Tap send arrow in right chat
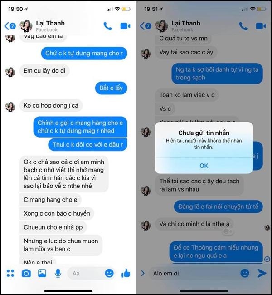The width and height of the screenshot is (272, 295). [x=262, y=273]
